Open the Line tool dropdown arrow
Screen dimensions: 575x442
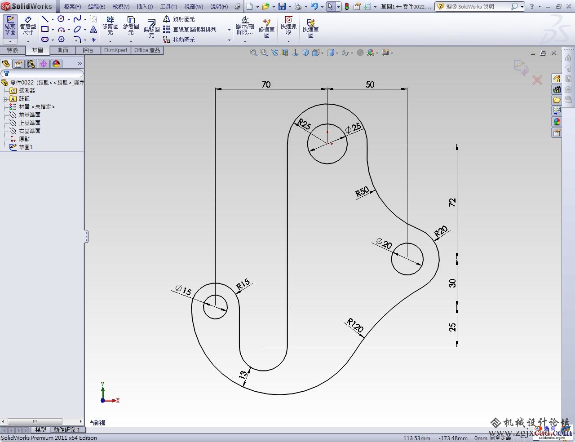pos(53,19)
